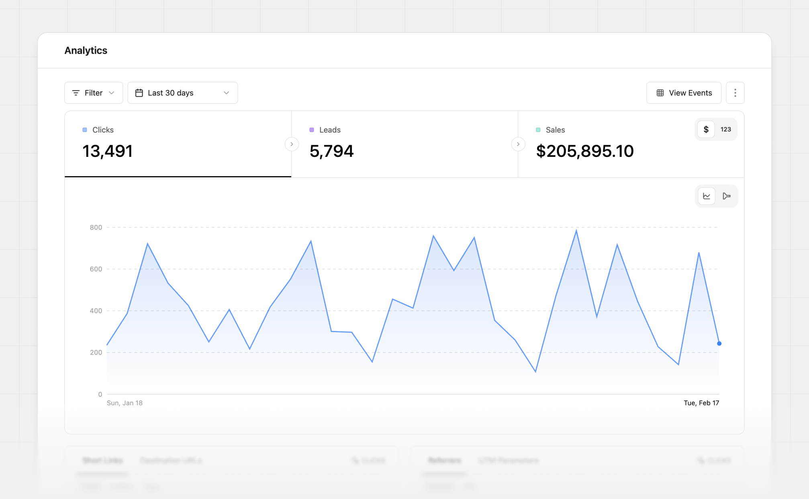Select the line chart view icon

706,196
